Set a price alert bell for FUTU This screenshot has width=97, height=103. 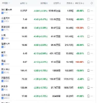click(x=89, y=28)
